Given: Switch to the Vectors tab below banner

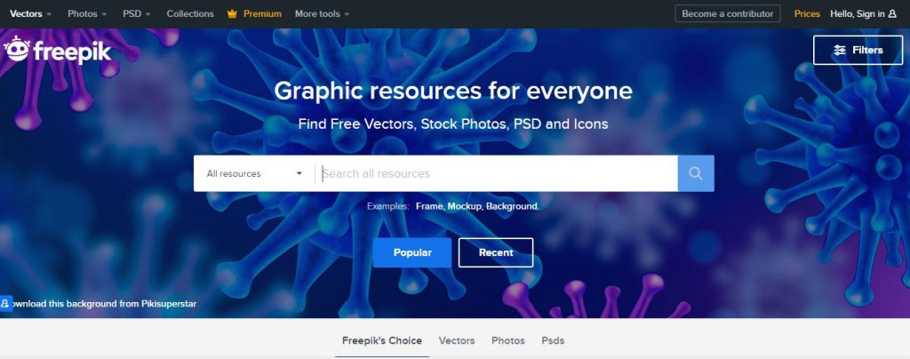Looking at the screenshot, I should click(x=457, y=340).
